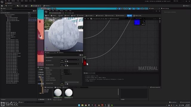
Task: Open the Blueprints icon menu in main toolbar
Action: 22,6
